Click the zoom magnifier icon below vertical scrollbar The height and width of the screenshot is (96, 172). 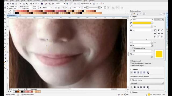[128, 89]
